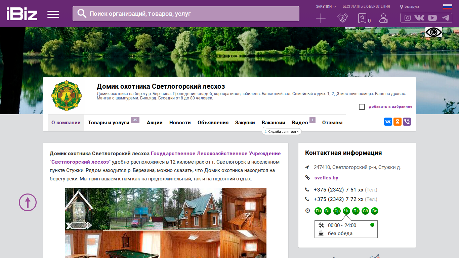Viewport: 459px width, 258px height.
Task: Open the Instagram icon in header
Action: tap(408, 18)
